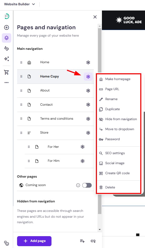Open the online store cart icon
Viewport: 145px width, 248px height.
point(7,72)
